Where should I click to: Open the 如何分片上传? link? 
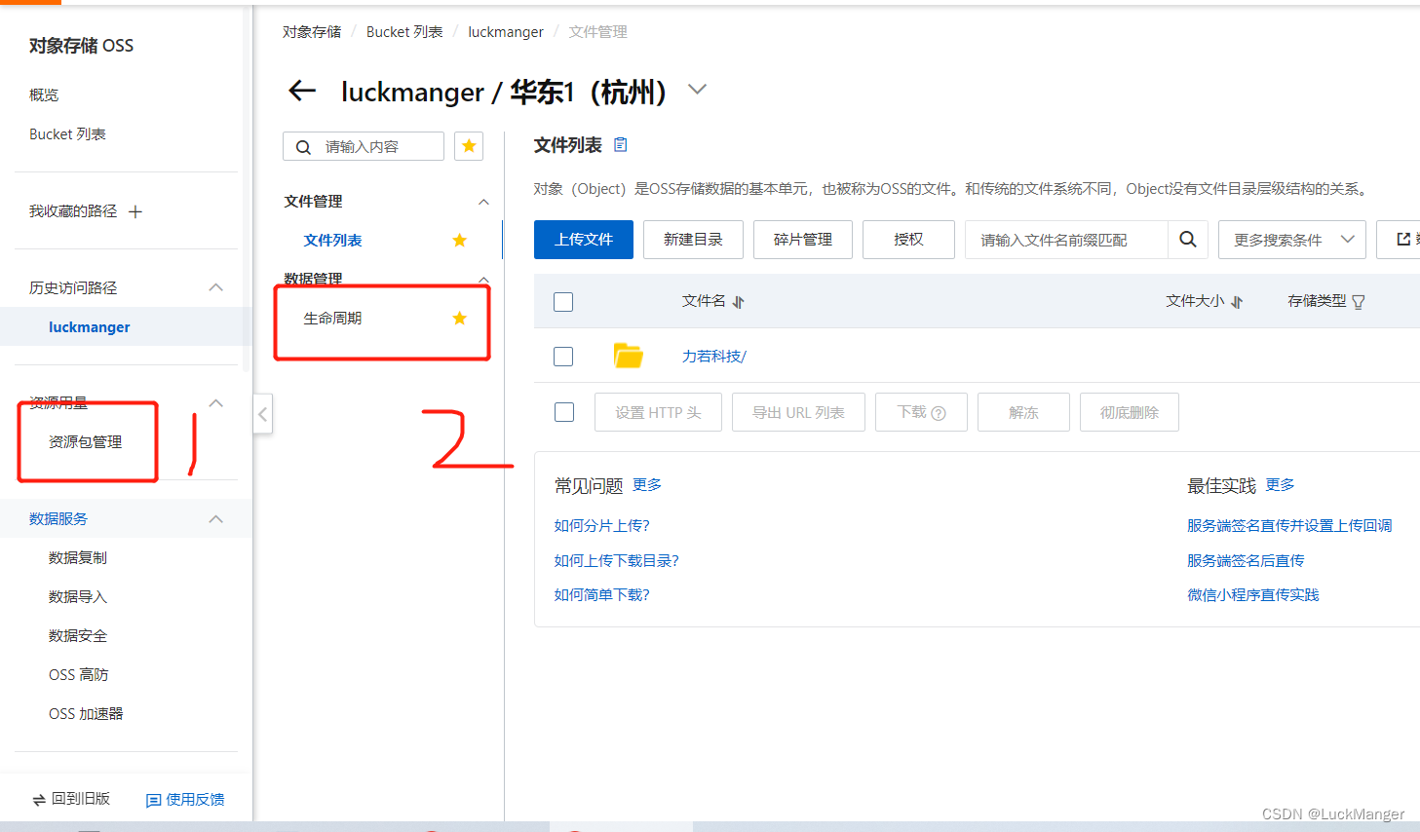pyautogui.click(x=601, y=526)
